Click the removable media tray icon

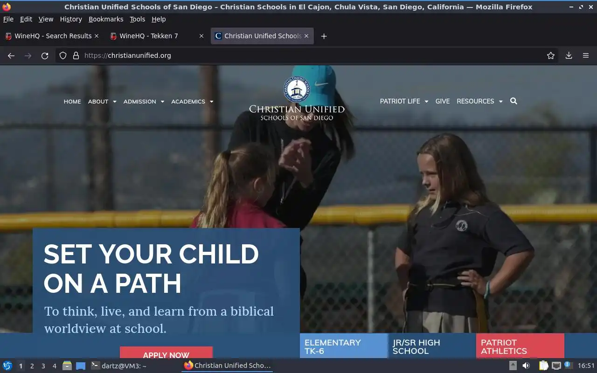click(513, 366)
